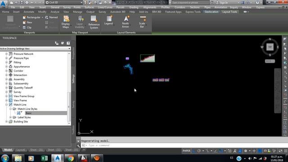
Task: Click the Windows Start button
Action: [x=5, y=158]
